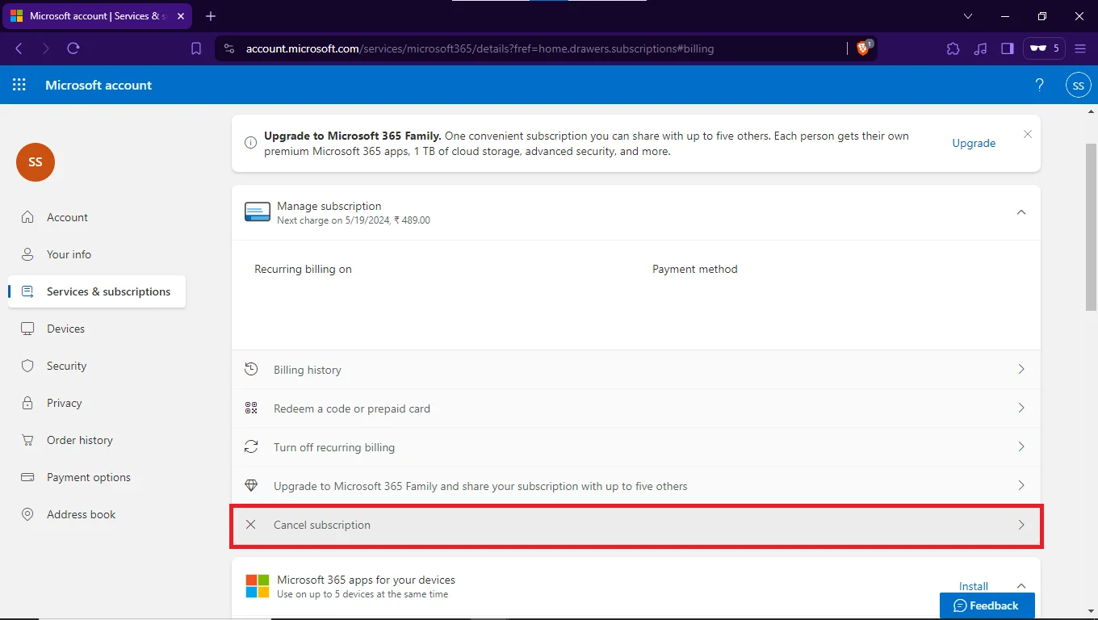Click the Microsoft 365 apps logo

(x=258, y=586)
